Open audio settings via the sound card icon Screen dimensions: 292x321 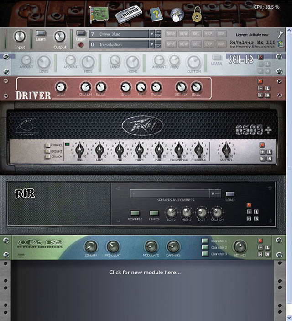pyautogui.click(x=99, y=14)
